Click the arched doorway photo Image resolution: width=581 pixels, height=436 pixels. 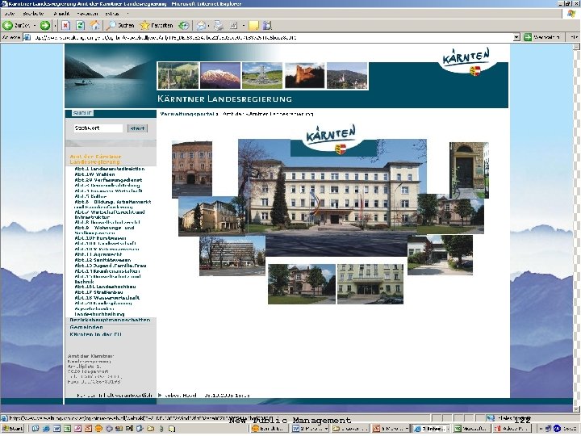(469, 170)
